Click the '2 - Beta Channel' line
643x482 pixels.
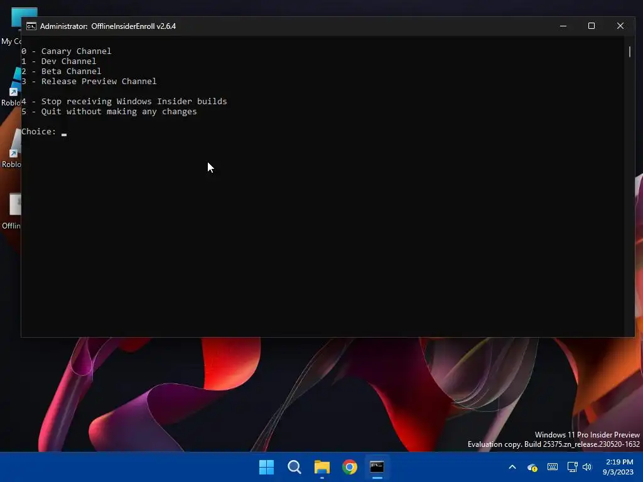coord(61,72)
